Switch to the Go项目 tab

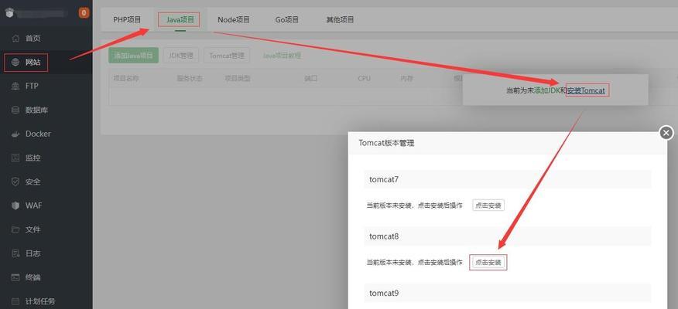pyautogui.click(x=286, y=19)
